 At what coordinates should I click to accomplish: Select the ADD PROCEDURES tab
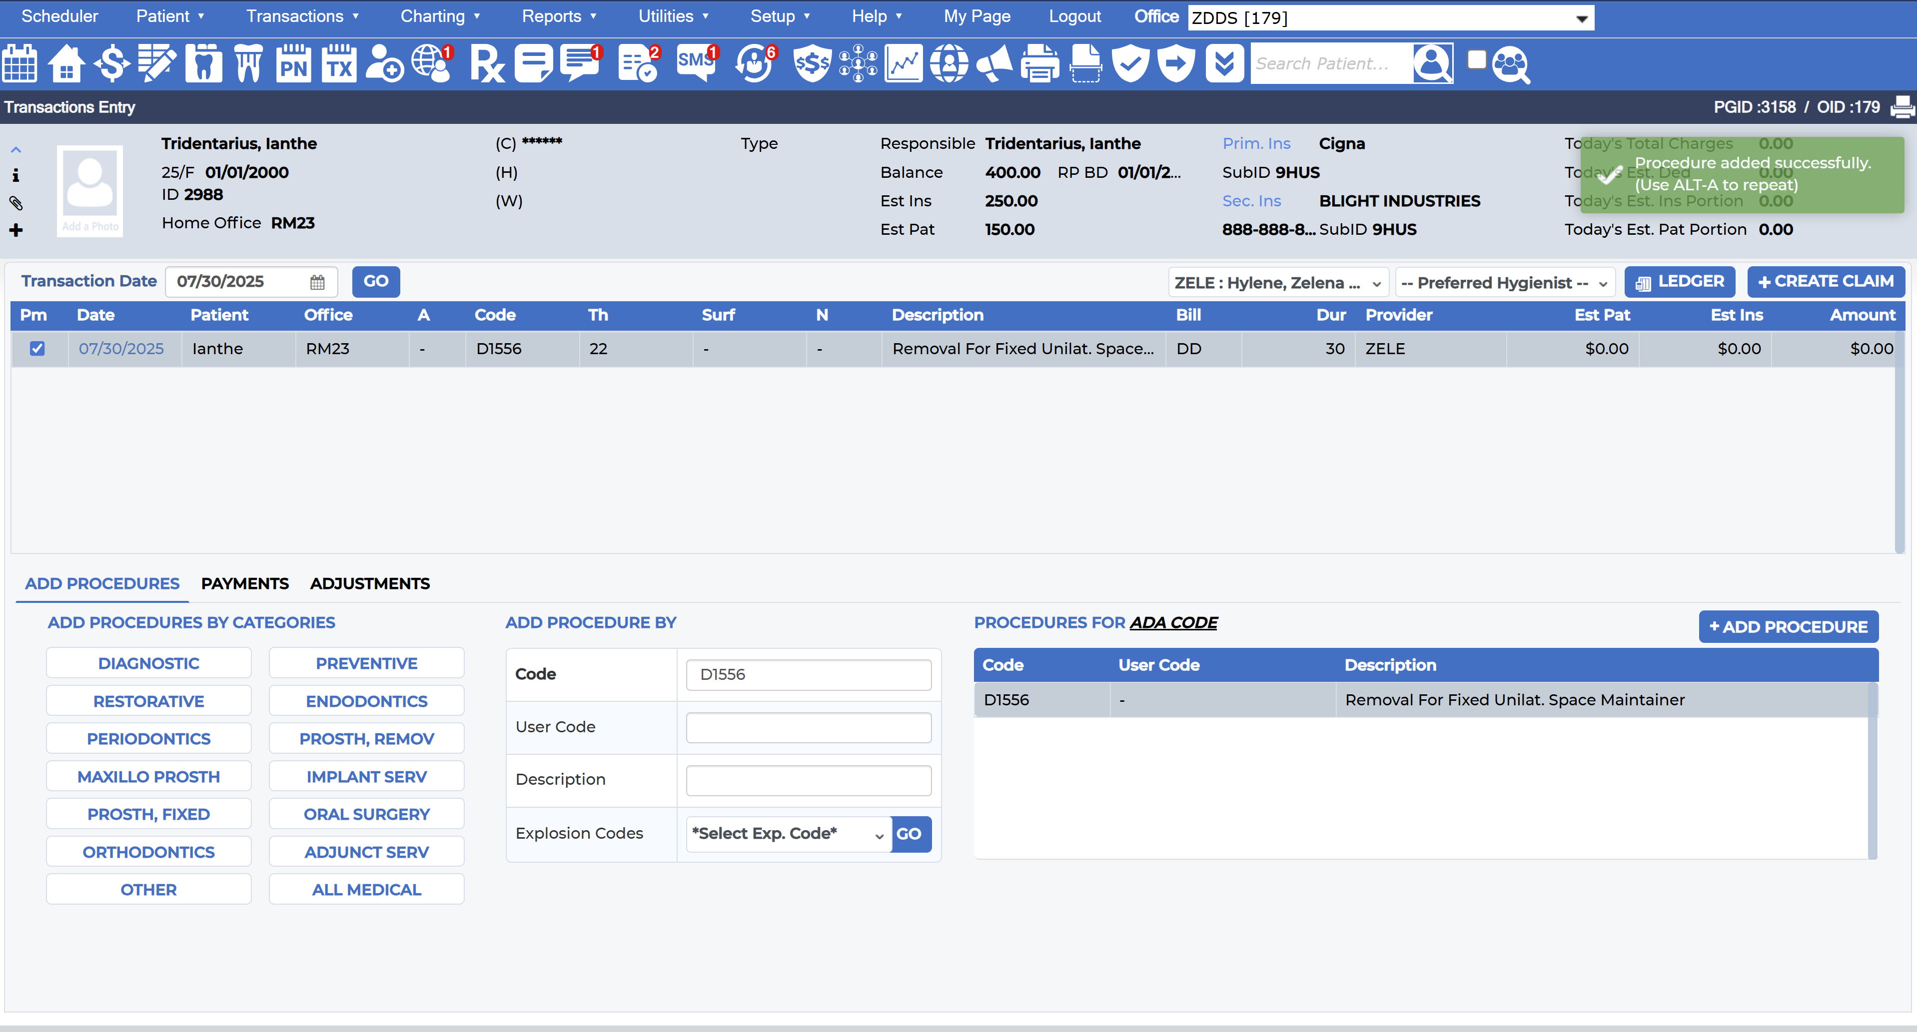tap(102, 584)
